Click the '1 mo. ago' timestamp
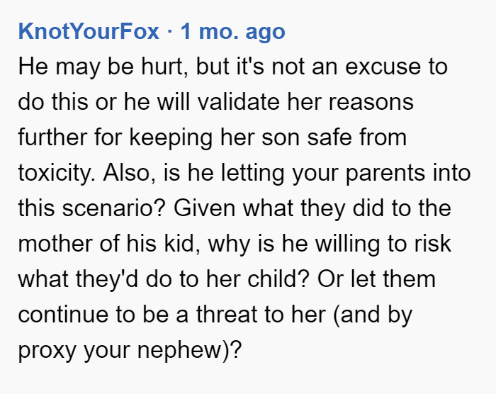The height and width of the screenshot is (394, 496). [x=233, y=32]
